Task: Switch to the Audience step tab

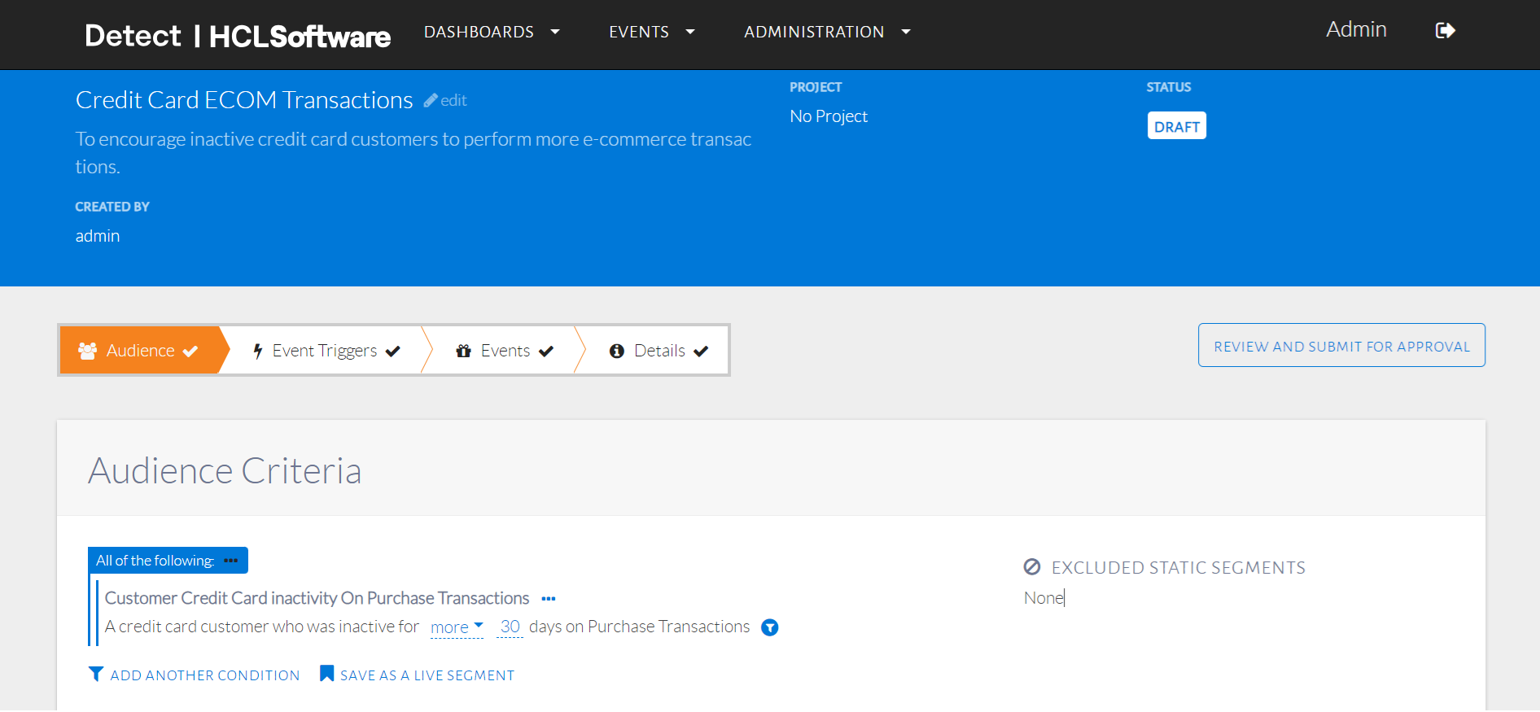Action: (x=139, y=351)
